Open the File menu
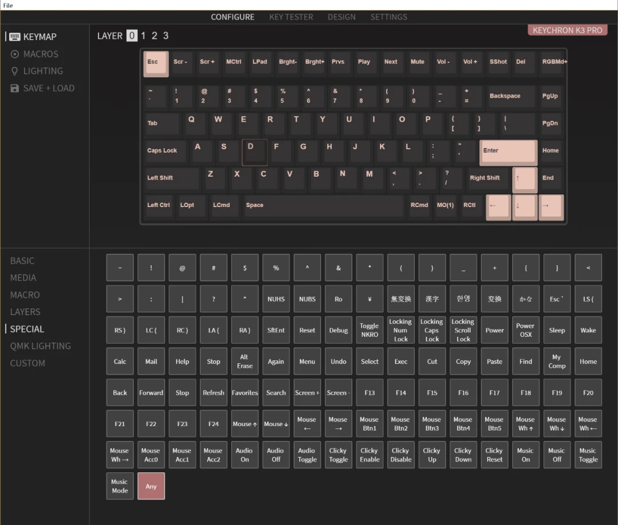This screenshot has width=618, height=525. click(8, 6)
